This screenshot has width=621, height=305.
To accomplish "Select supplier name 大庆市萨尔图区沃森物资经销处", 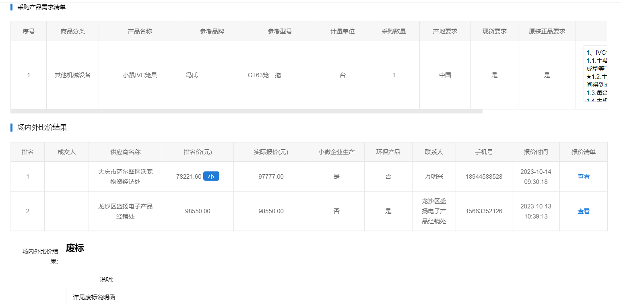I will (125, 177).
